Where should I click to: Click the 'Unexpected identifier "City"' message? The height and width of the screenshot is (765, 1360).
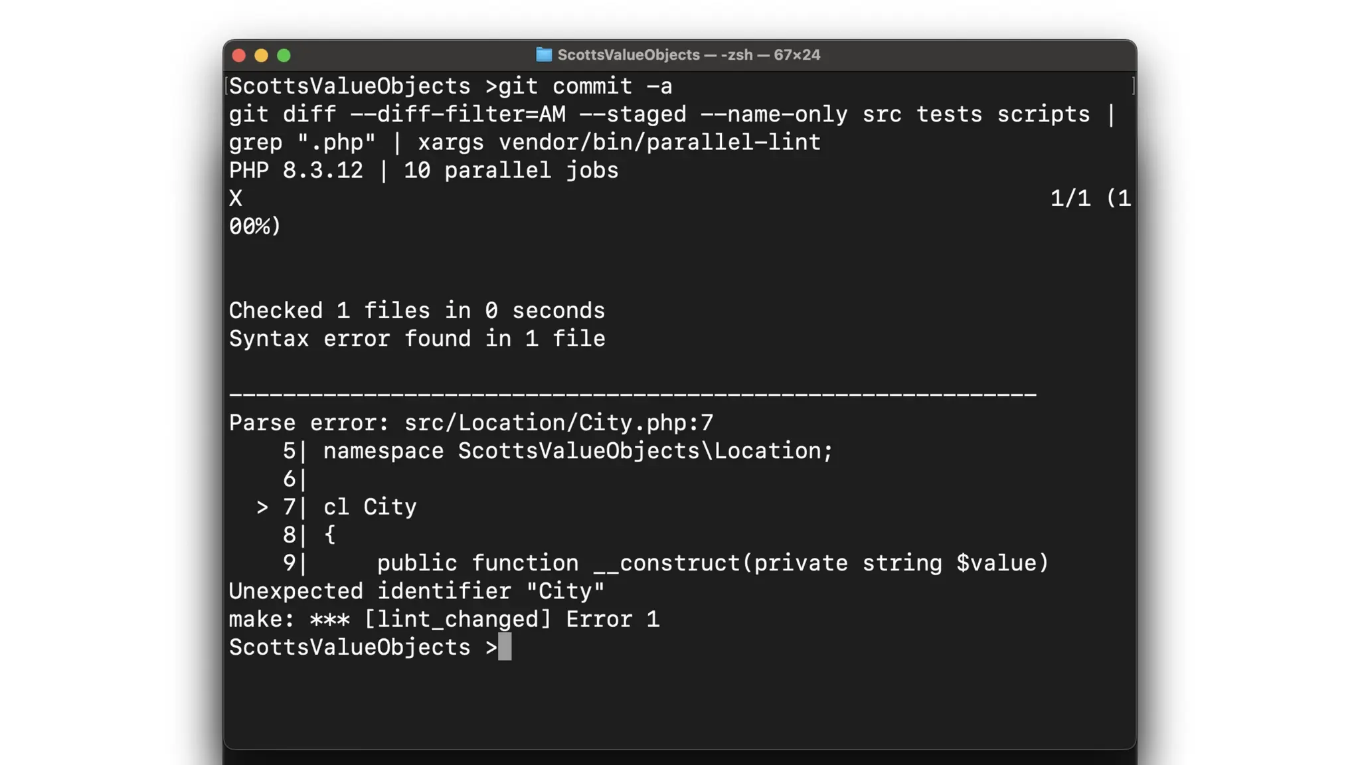[417, 591]
